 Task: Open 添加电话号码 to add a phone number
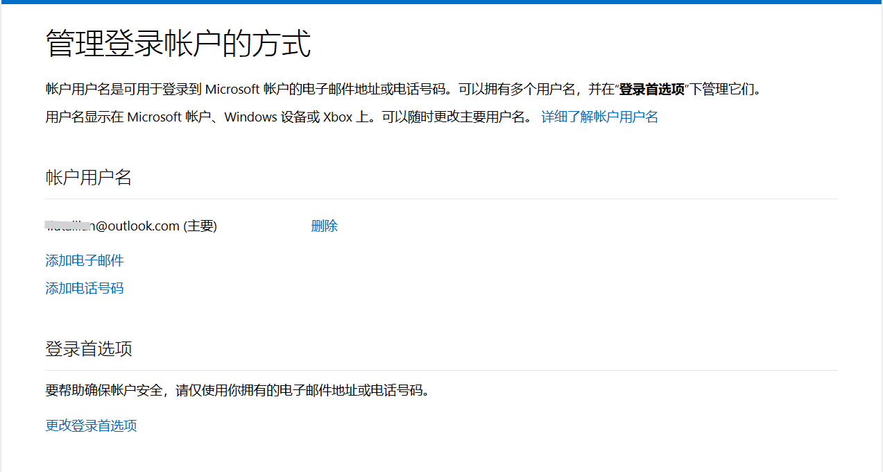(x=84, y=287)
